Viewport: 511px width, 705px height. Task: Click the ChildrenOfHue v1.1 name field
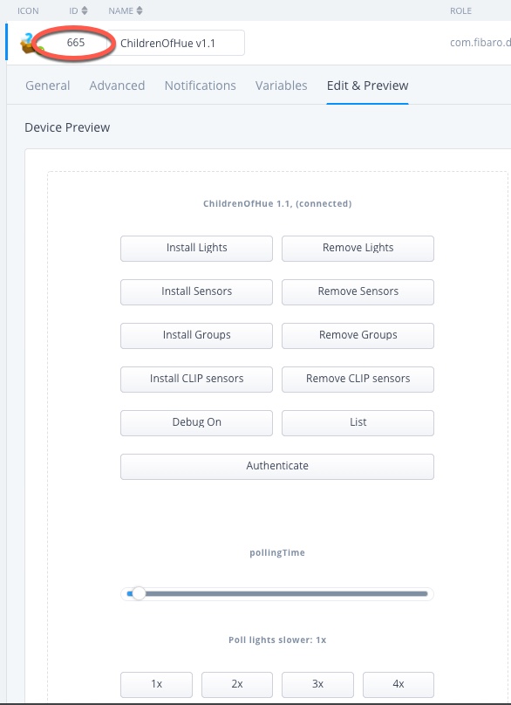point(176,43)
